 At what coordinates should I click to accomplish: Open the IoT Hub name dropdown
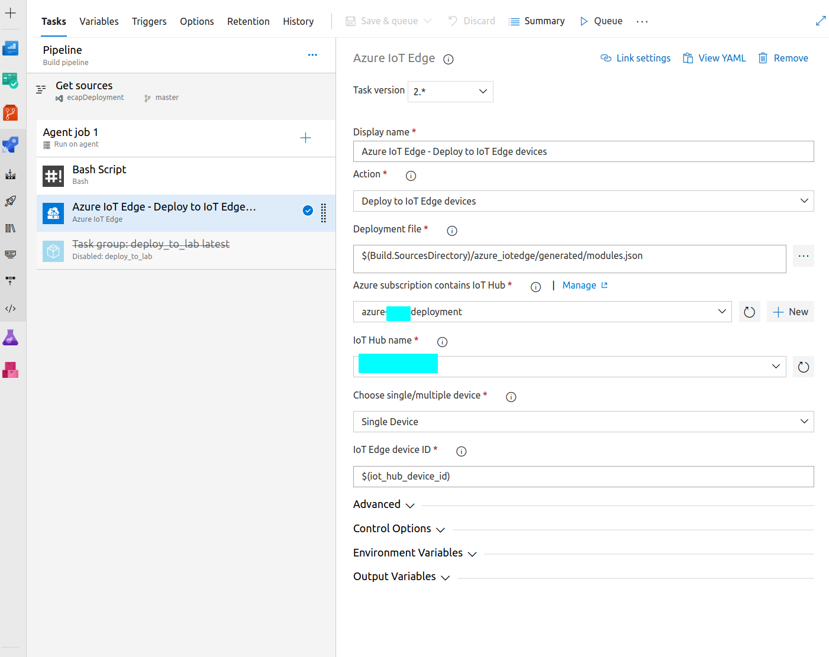point(570,367)
